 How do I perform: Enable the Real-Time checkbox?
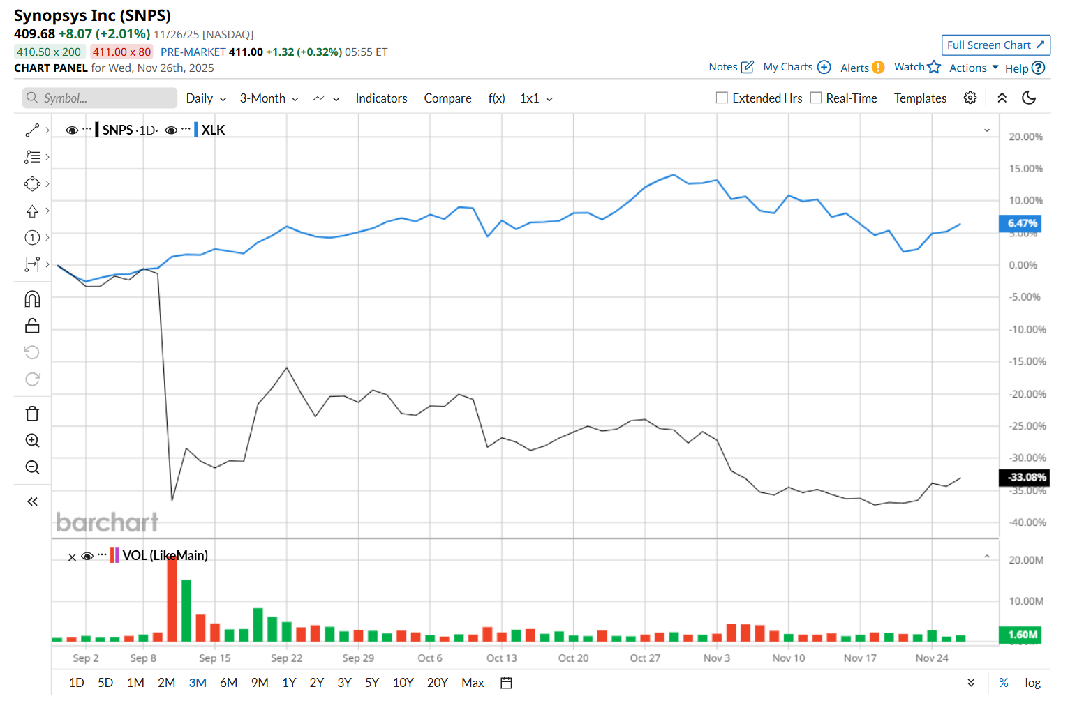815,98
